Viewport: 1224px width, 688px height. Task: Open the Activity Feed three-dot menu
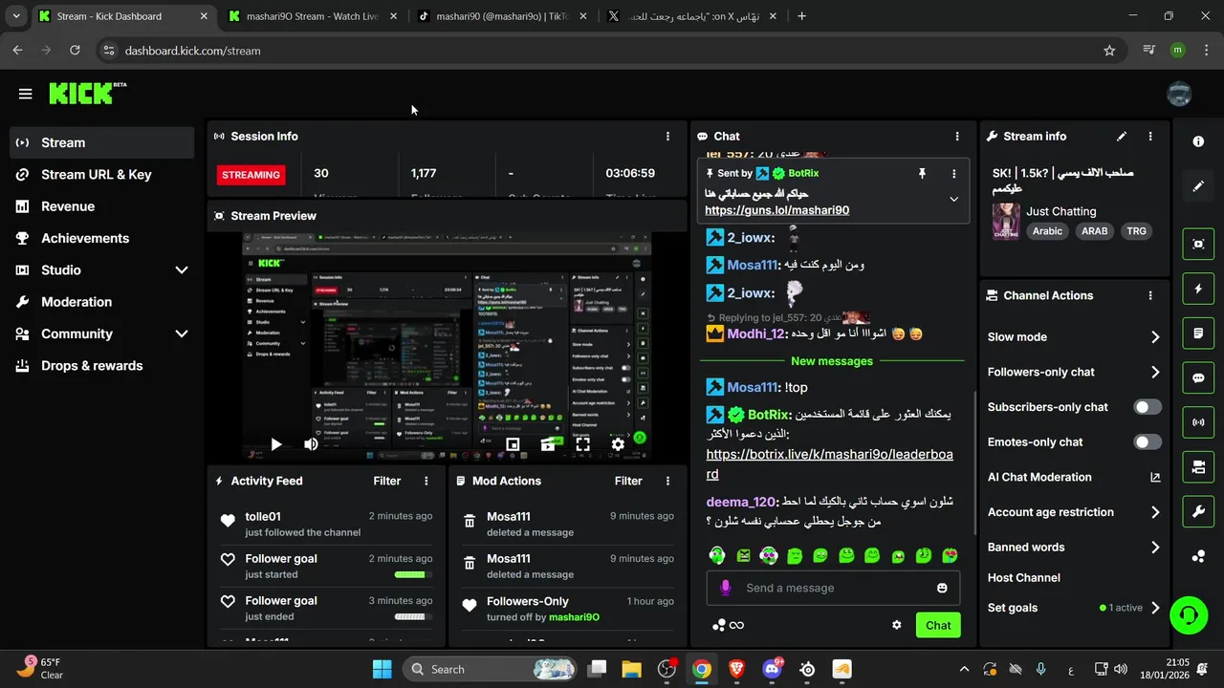(x=426, y=481)
